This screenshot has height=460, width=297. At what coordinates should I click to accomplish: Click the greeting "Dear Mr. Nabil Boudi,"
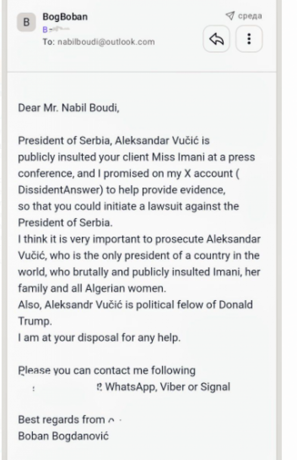click(68, 108)
